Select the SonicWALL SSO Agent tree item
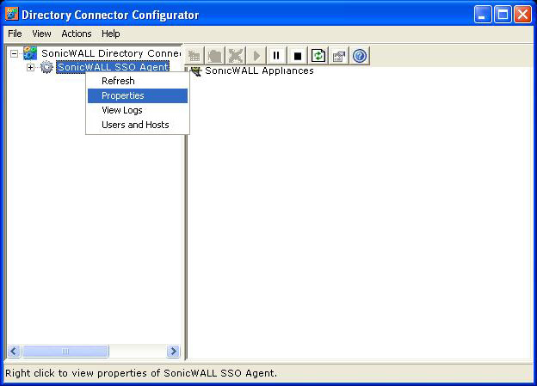537x386 pixels. [113, 67]
